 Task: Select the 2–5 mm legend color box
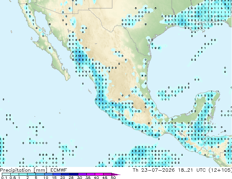(x=31, y=174)
